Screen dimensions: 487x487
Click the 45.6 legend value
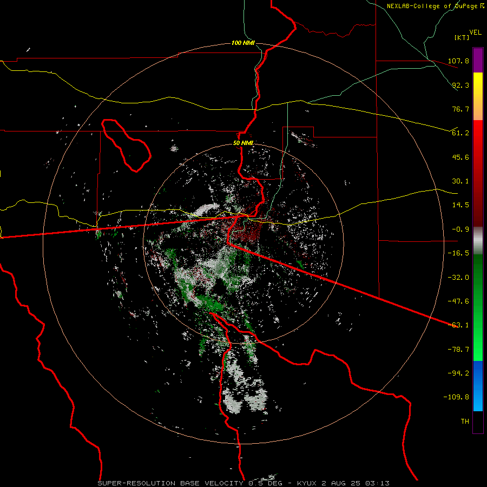(460, 157)
